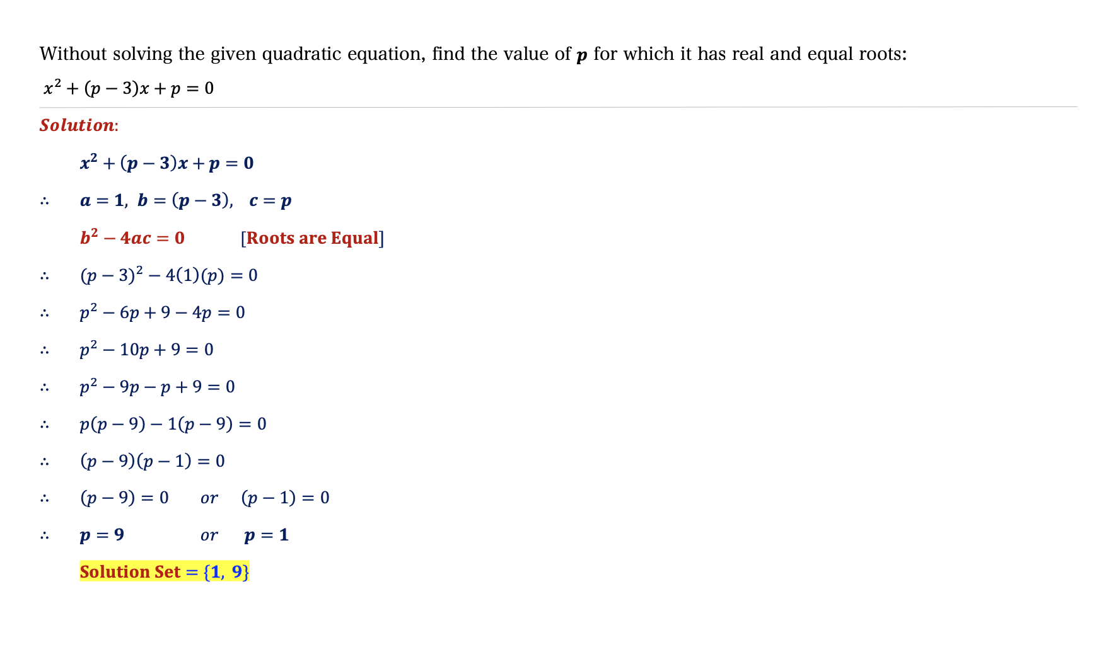Click the bold p = 1 result

pos(266,535)
